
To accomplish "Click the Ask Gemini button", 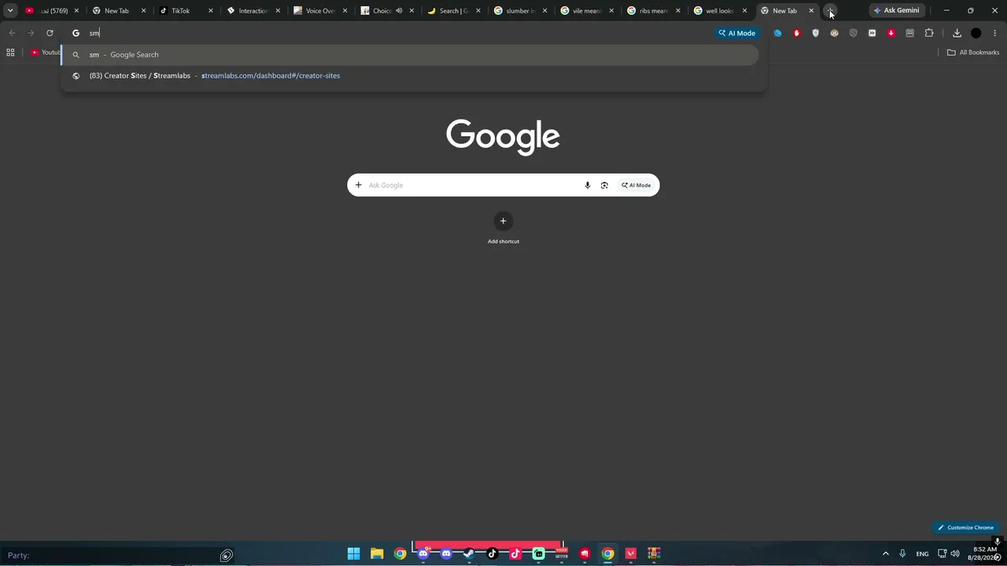I will point(896,10).
